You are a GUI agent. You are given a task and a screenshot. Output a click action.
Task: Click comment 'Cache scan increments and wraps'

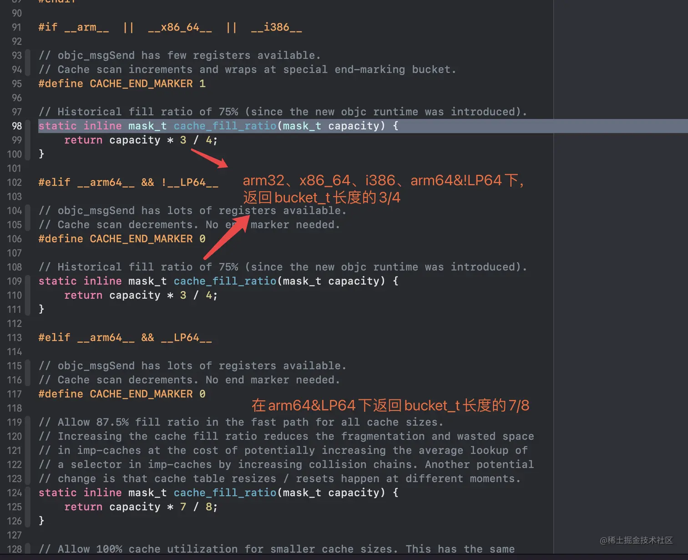pyautogui.click(x=247, y=70)
